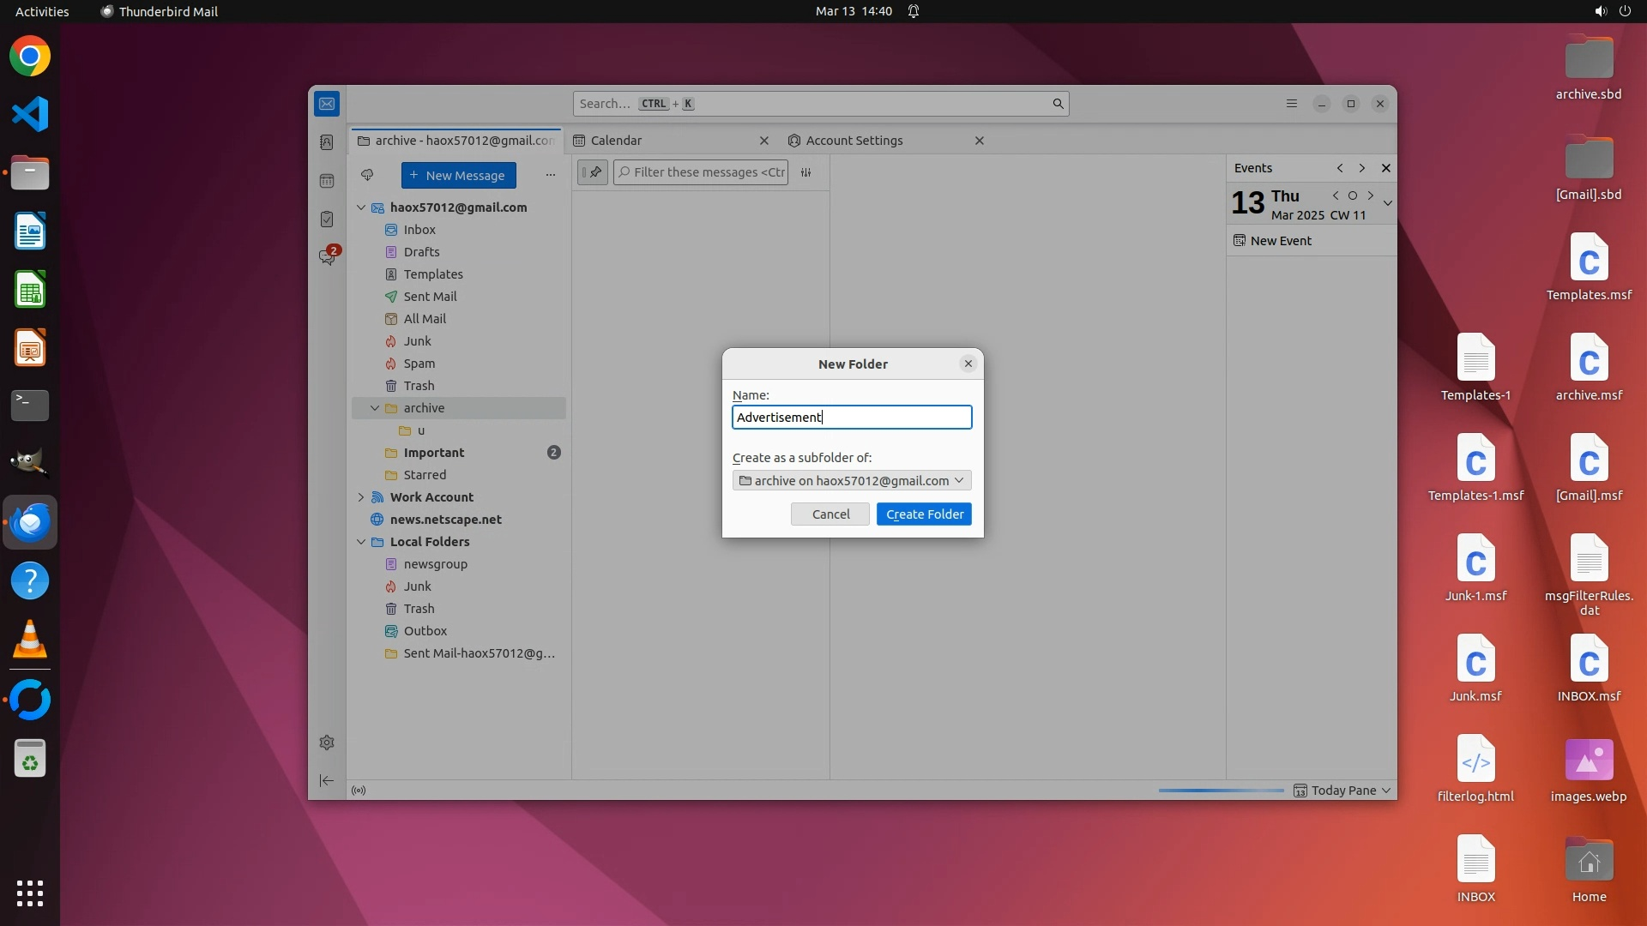This screenshot has width=1647, height=926.
Task: Open the Calendar space sidebar icon
Action: tap(327, 181)
